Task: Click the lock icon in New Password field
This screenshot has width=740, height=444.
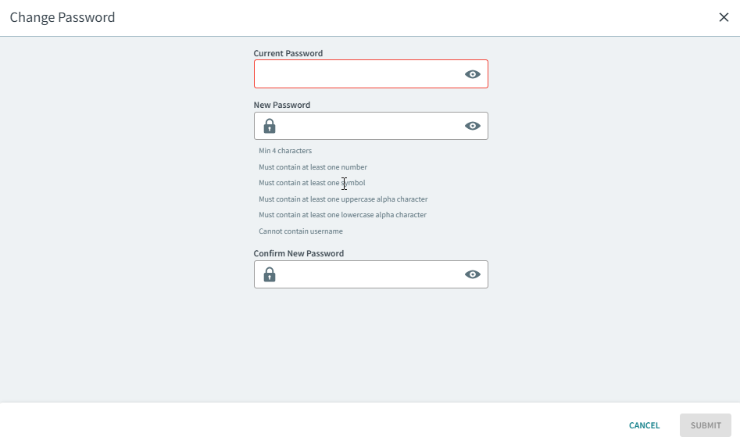Action: coord(270,126)
